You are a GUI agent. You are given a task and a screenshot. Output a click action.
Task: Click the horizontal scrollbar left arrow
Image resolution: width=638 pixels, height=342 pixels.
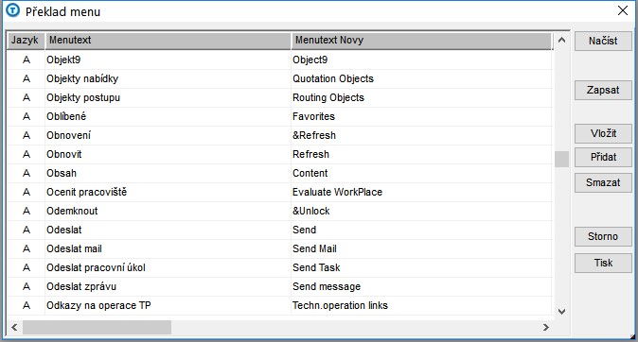point(14,327)
